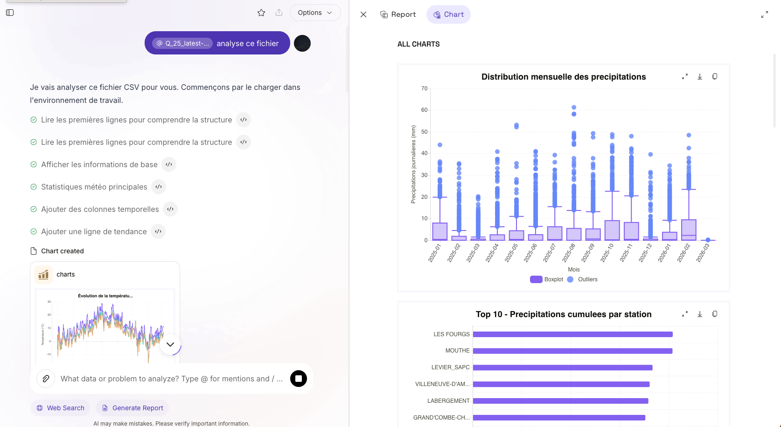
Task: Expand the right panel to fullscreen
Action: [765, 14]
